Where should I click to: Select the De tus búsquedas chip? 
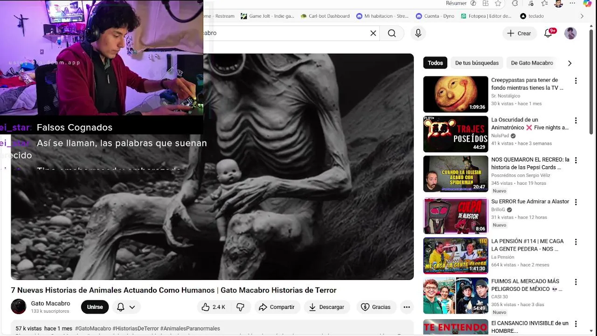pos(477,63)
